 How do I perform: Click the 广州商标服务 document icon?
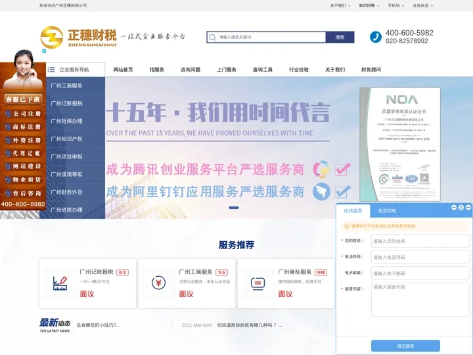pyautogui.click(x=258, y=284)
